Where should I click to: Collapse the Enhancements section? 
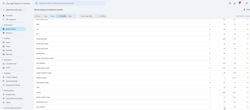coord(2,91)
